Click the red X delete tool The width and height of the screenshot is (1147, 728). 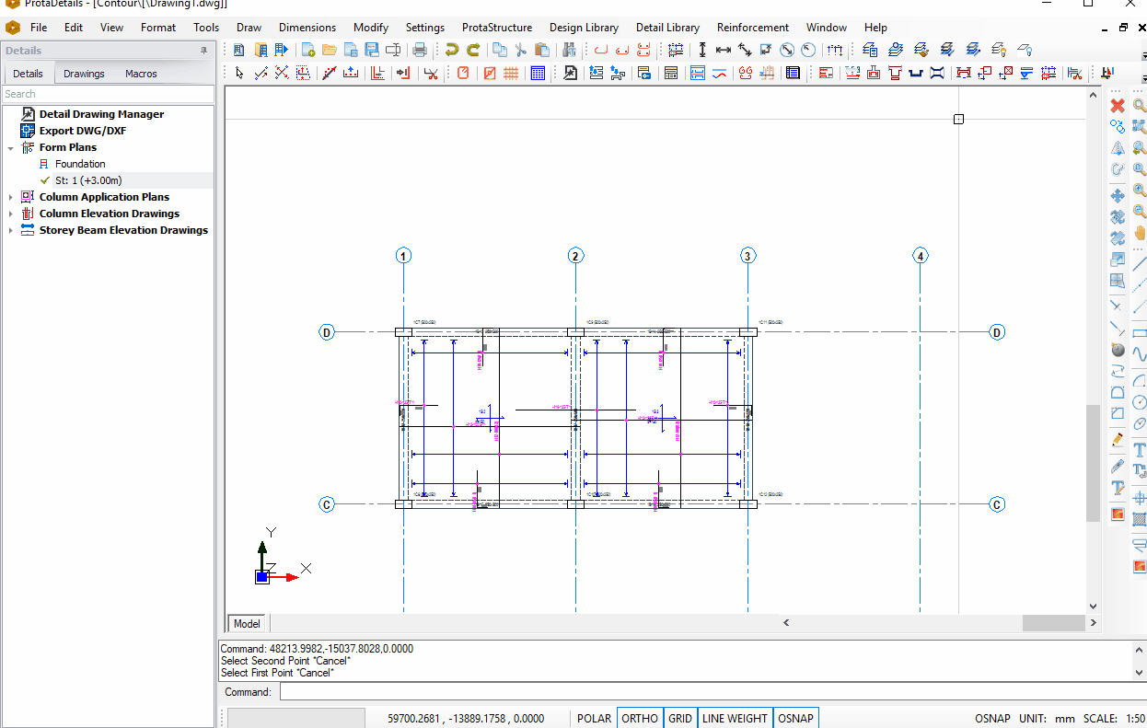[1118, 105]
